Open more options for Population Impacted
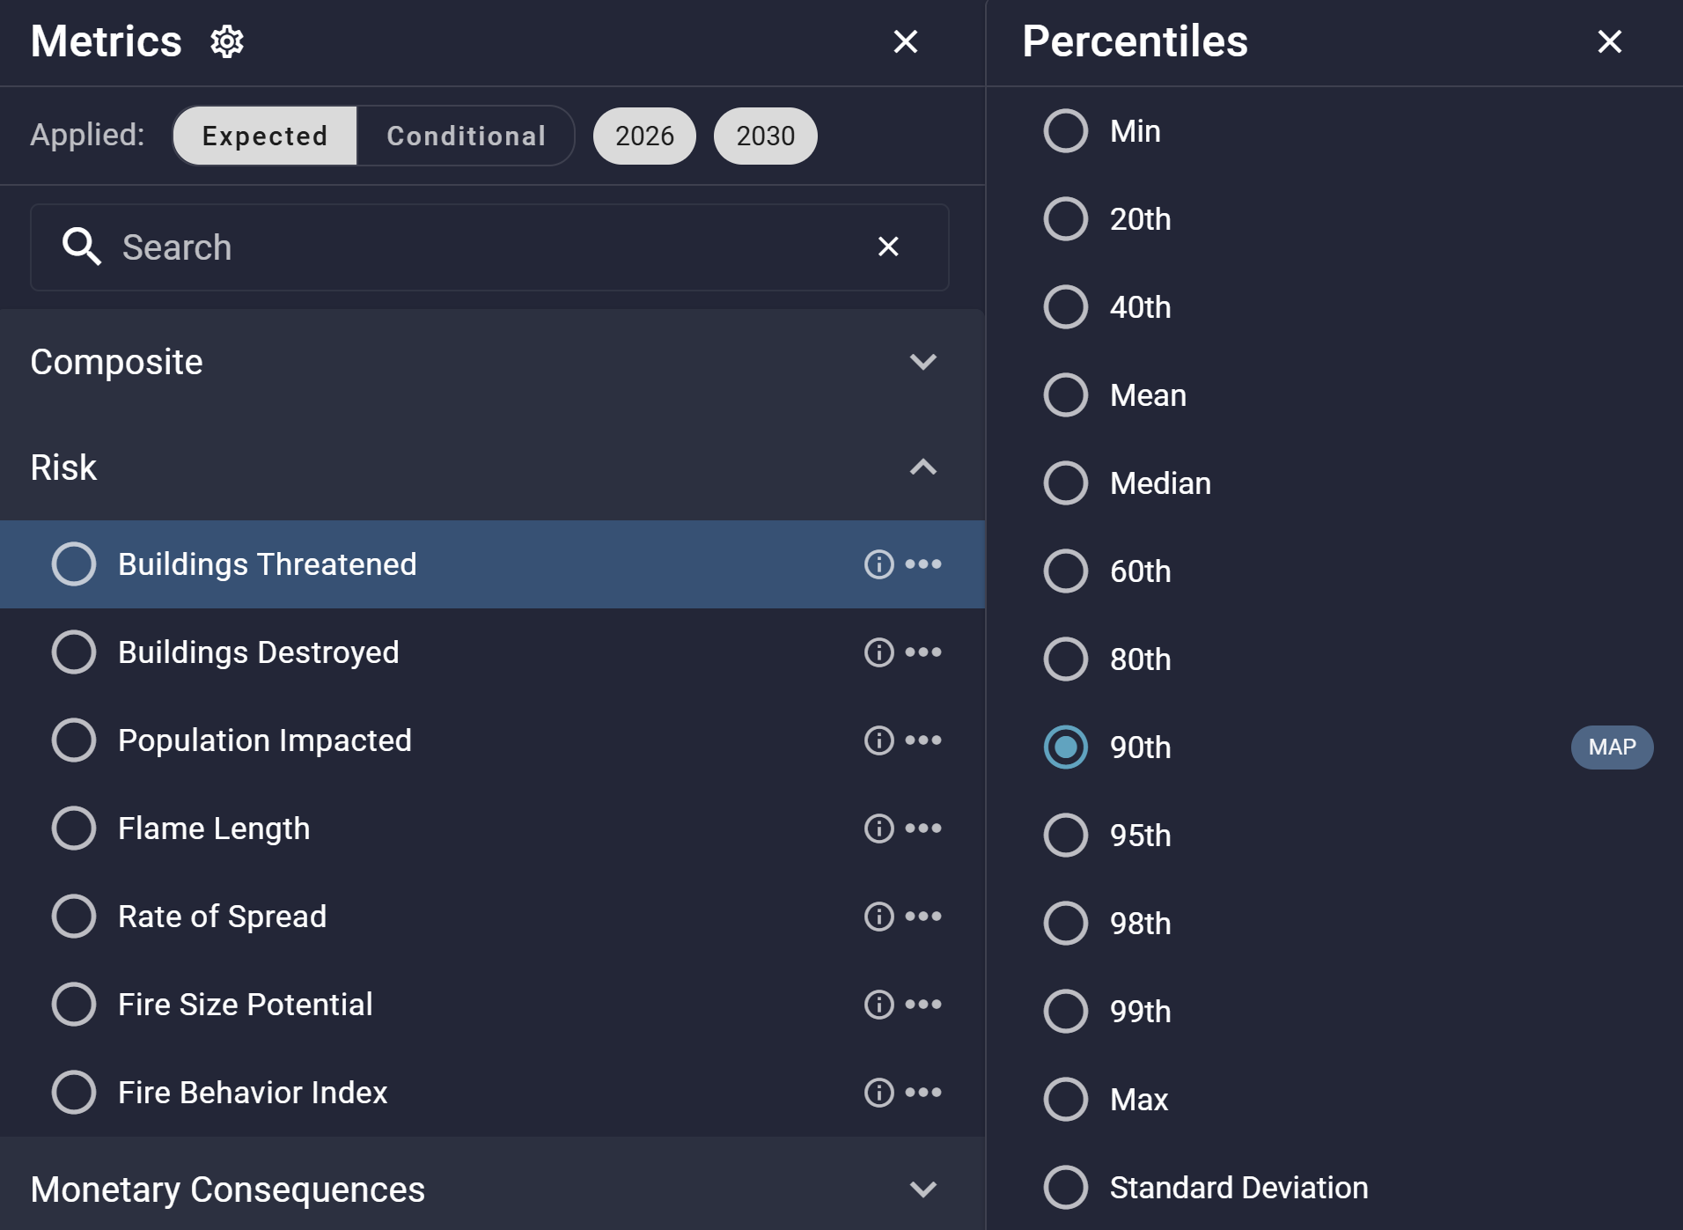 pyautogui.click(x=923, y=740)
